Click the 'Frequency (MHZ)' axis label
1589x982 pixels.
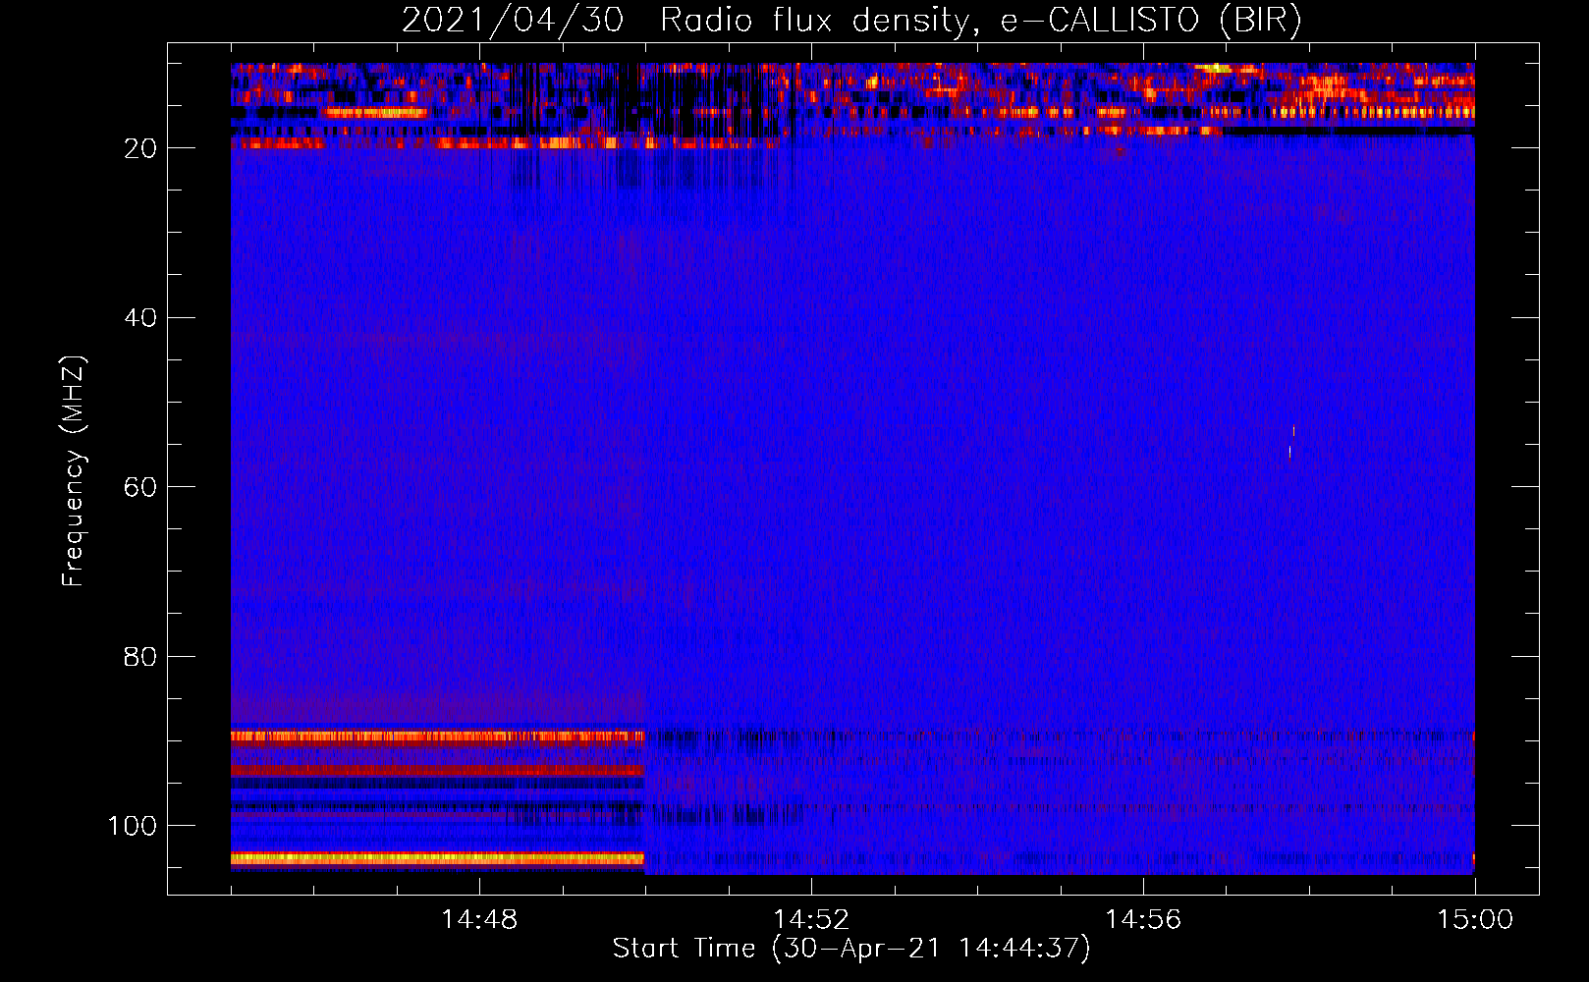(74, 470)
